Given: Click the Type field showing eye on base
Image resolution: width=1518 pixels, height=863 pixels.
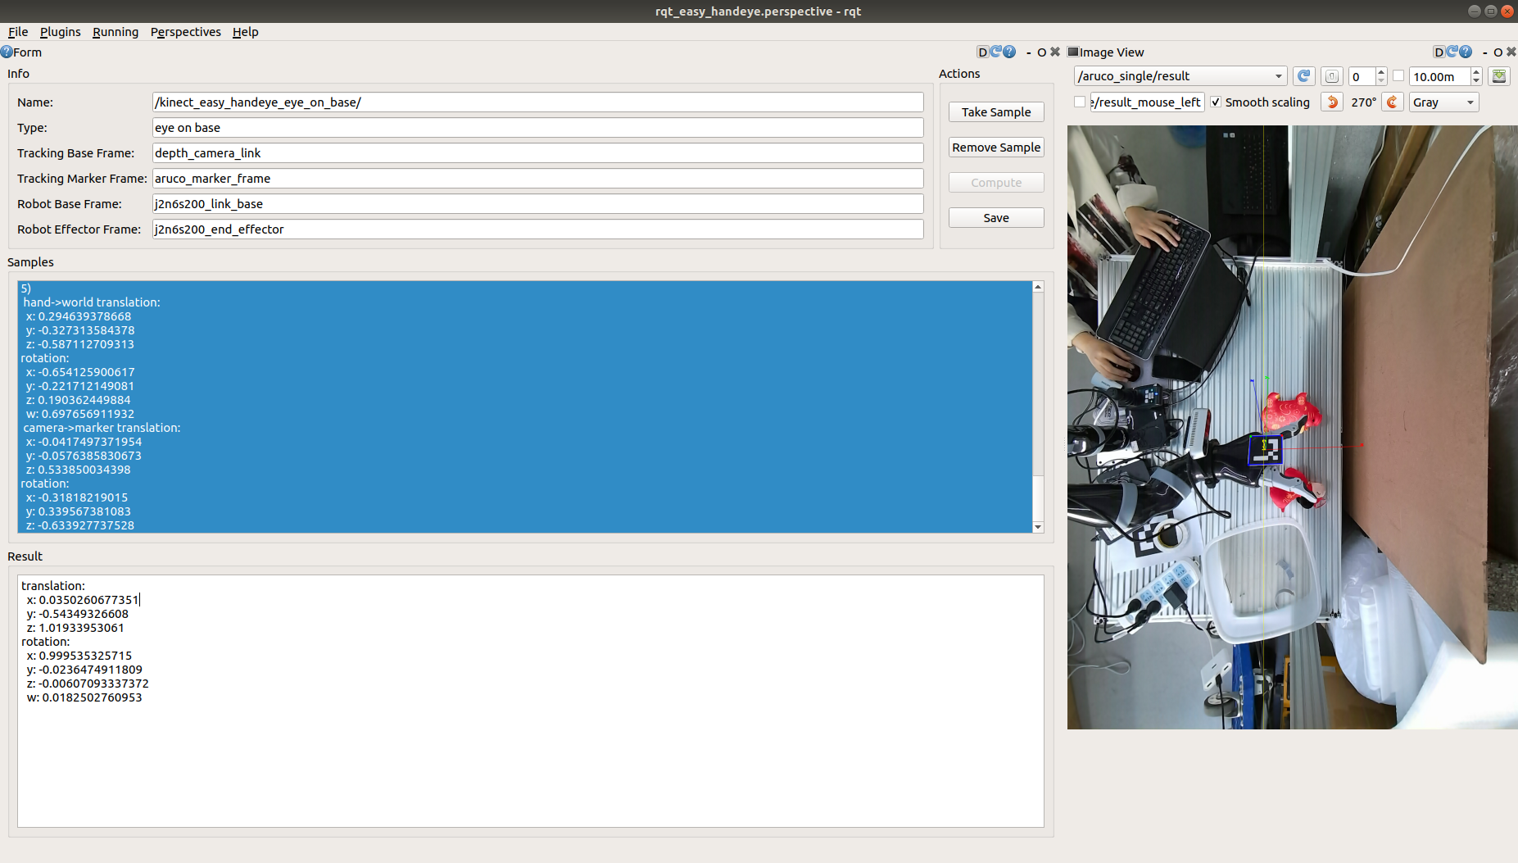Looking at the screenshot, I should point(537,128).
